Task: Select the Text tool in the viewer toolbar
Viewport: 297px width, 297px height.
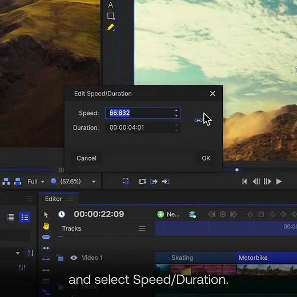Action: click(x=110, y=5)
